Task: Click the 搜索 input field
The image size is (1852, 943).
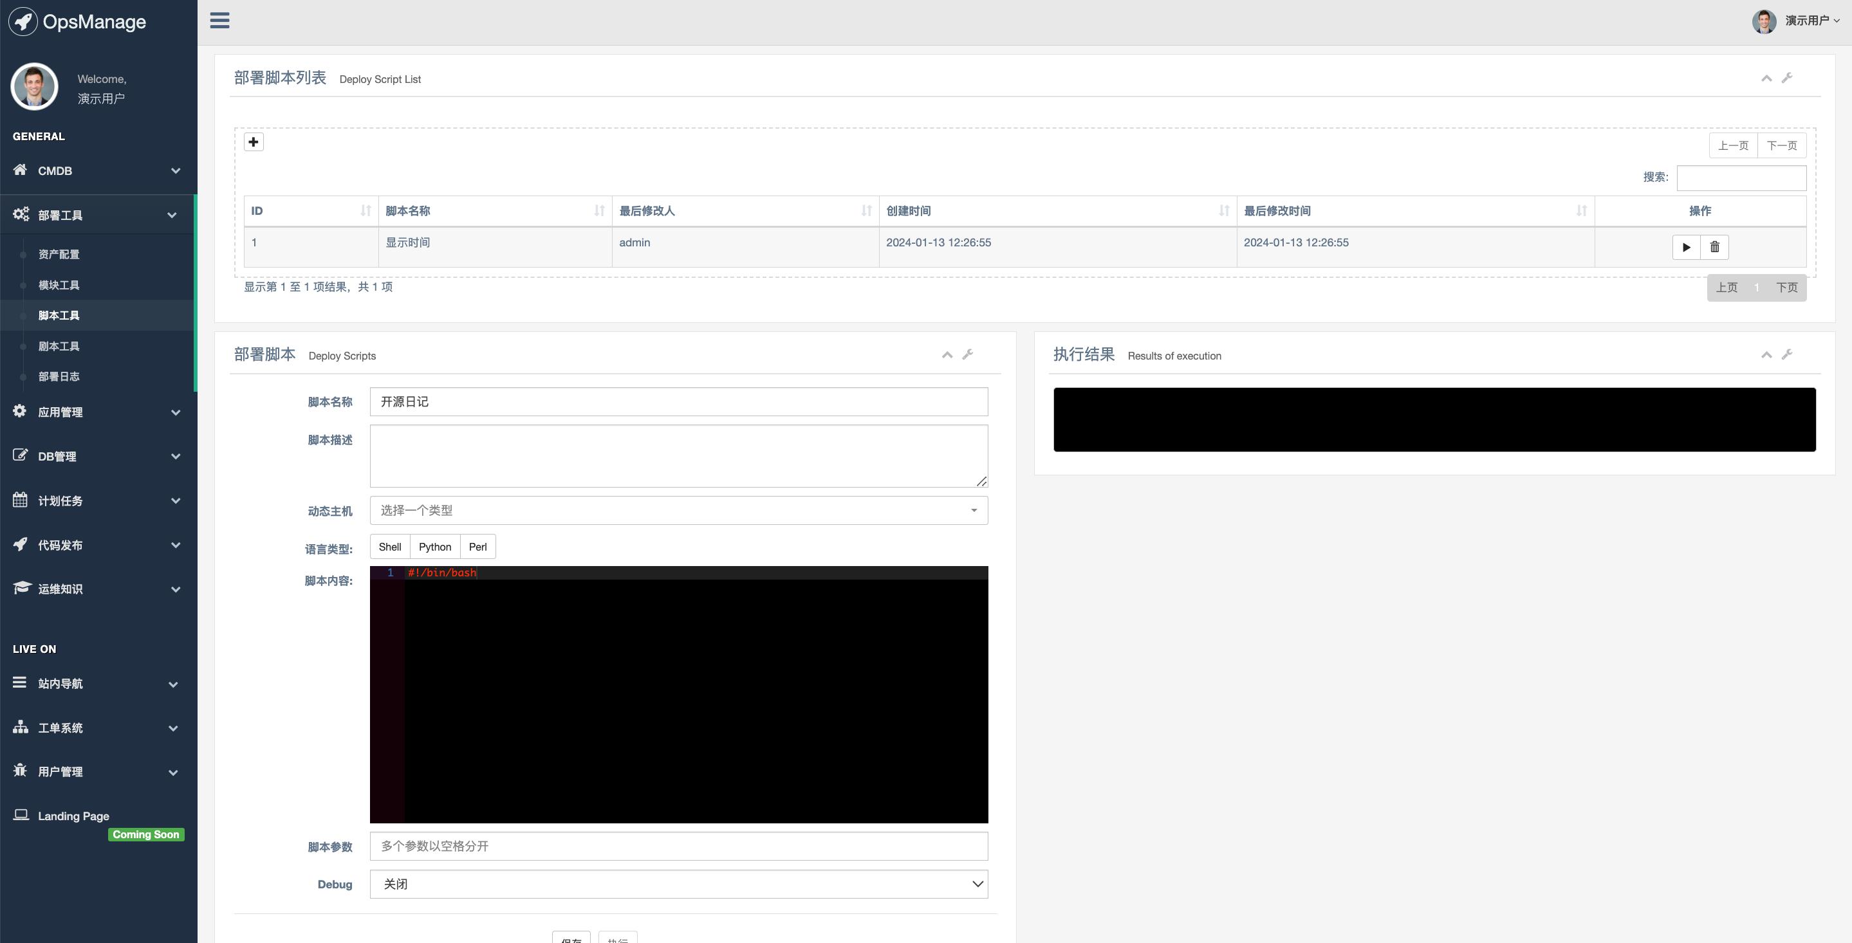Action: (1741, 178)
